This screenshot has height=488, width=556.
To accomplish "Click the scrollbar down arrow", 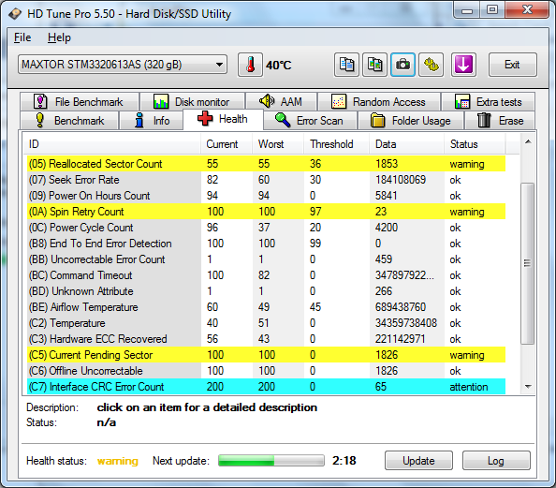I will [x=528, y=387].
